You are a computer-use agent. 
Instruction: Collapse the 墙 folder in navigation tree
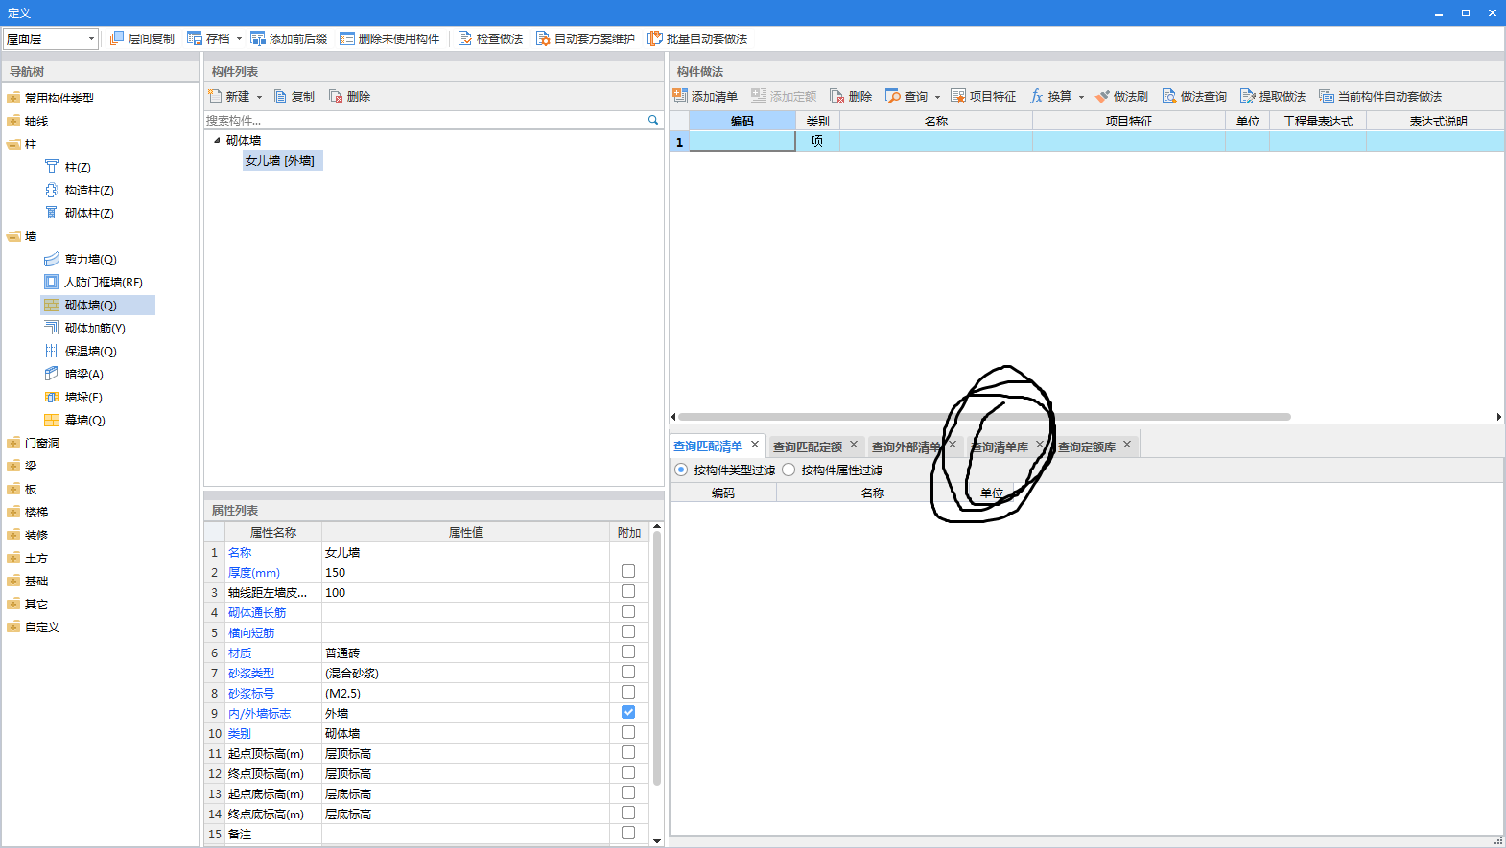coord(13,237)
